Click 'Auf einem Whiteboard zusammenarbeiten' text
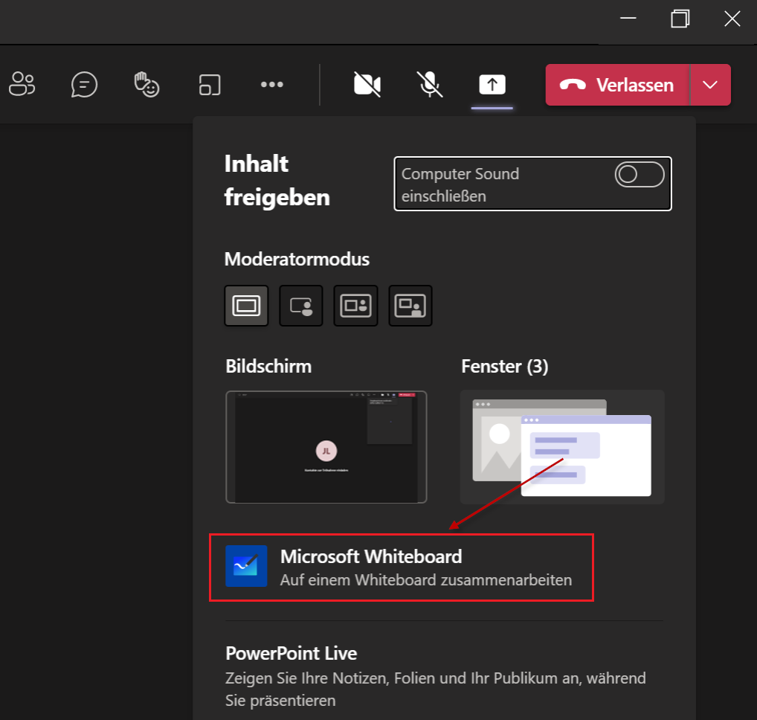 426,580
